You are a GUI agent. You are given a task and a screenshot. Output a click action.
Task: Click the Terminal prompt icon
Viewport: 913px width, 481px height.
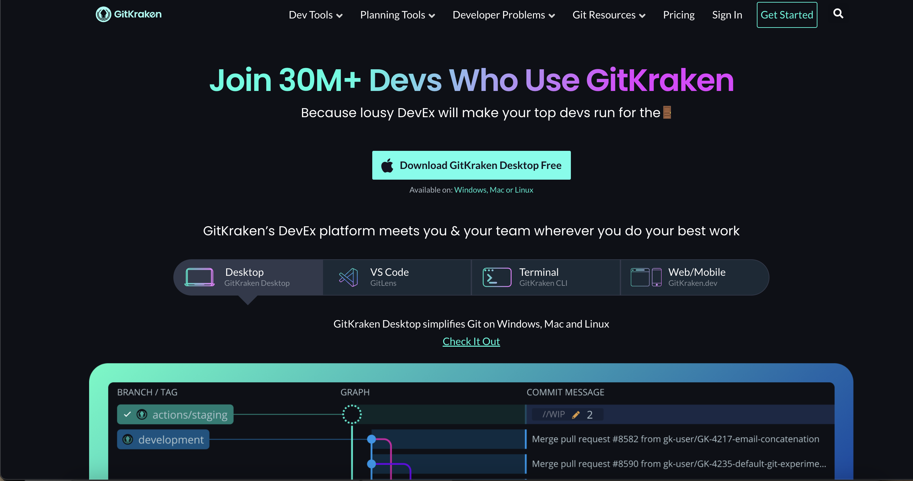(497, 277)
